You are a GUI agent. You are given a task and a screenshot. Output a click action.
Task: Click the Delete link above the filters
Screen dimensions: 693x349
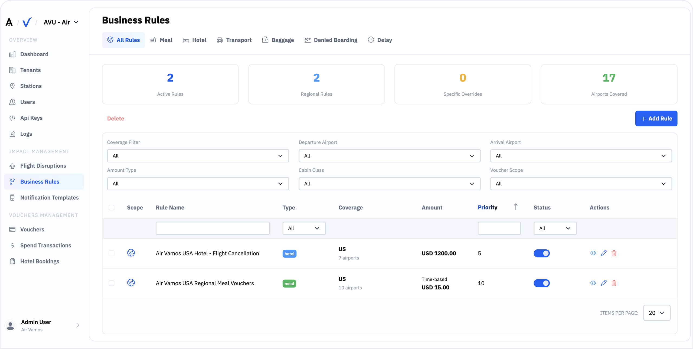click(116, 118)
